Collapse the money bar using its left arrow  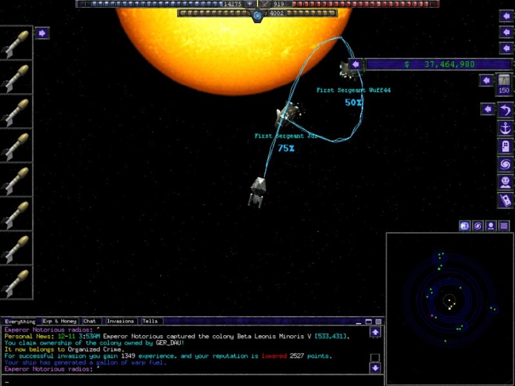(x=355, y=64)
